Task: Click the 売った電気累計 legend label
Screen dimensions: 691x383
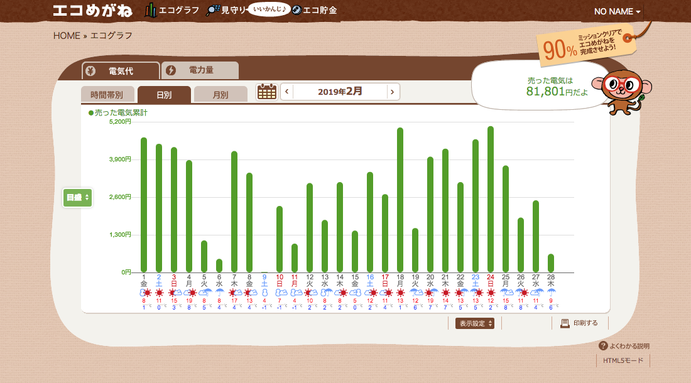Action: point(118,112)
